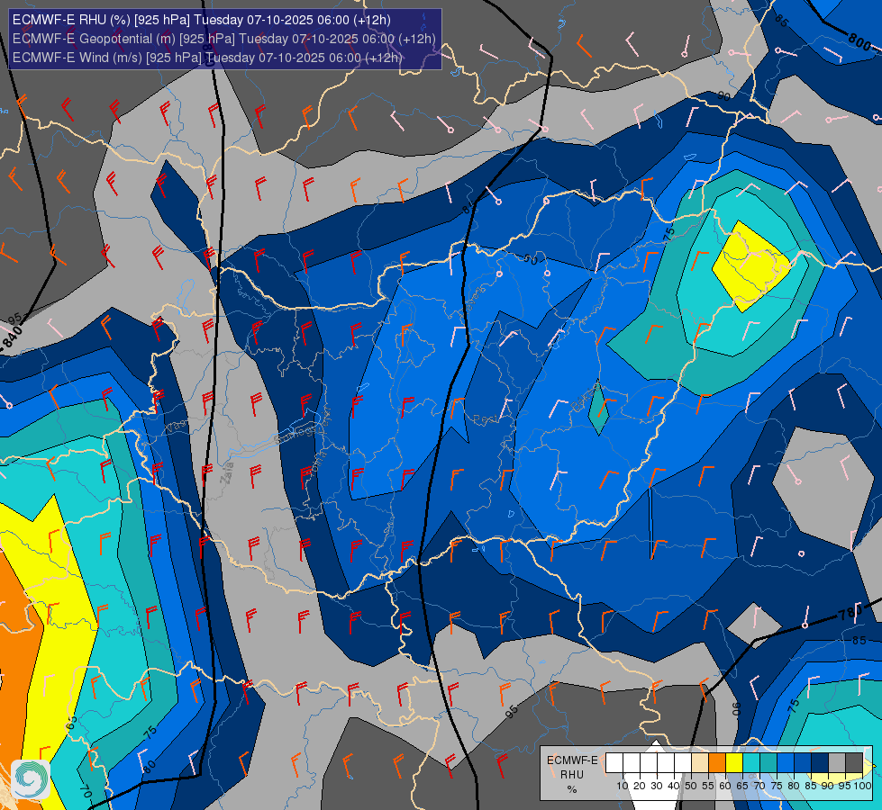Click the 80 humidity contour label on the map

click(149, 767)
